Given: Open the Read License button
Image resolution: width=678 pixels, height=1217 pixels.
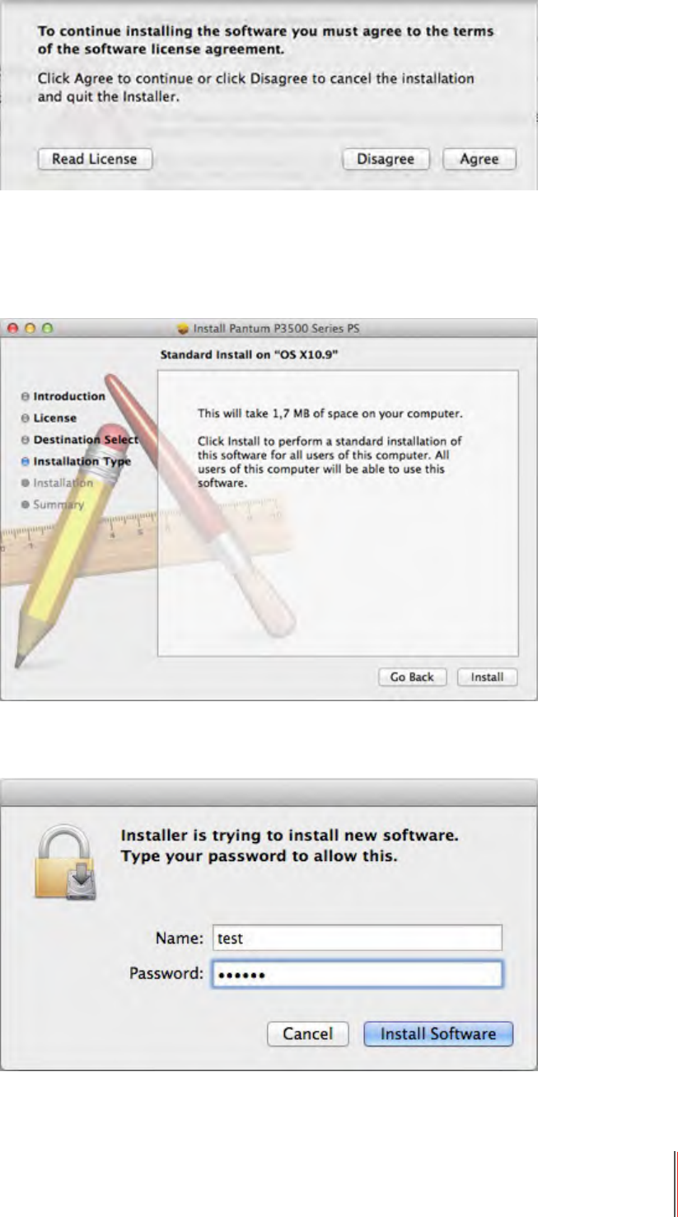Looking at the screenshot, I should 96,159.
